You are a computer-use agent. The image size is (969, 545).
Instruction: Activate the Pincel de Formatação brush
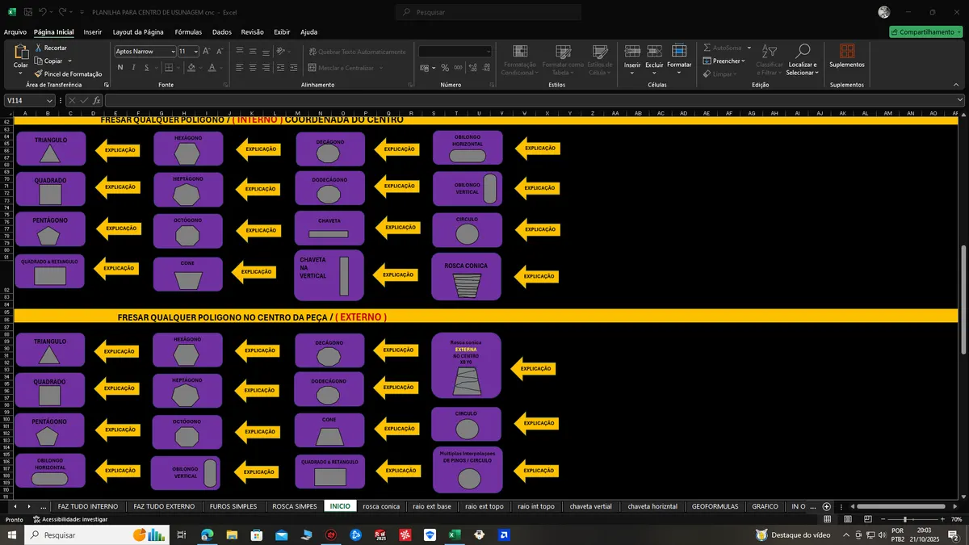(38, 73)
